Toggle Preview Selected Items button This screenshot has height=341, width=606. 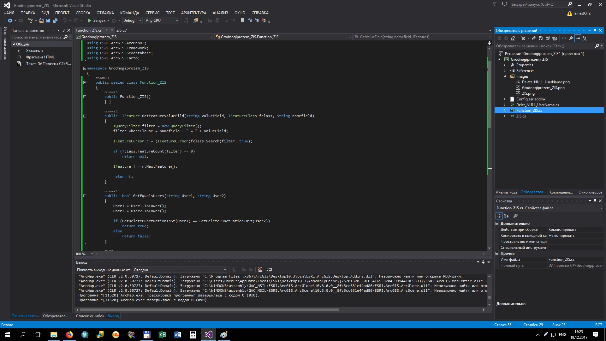578,38
